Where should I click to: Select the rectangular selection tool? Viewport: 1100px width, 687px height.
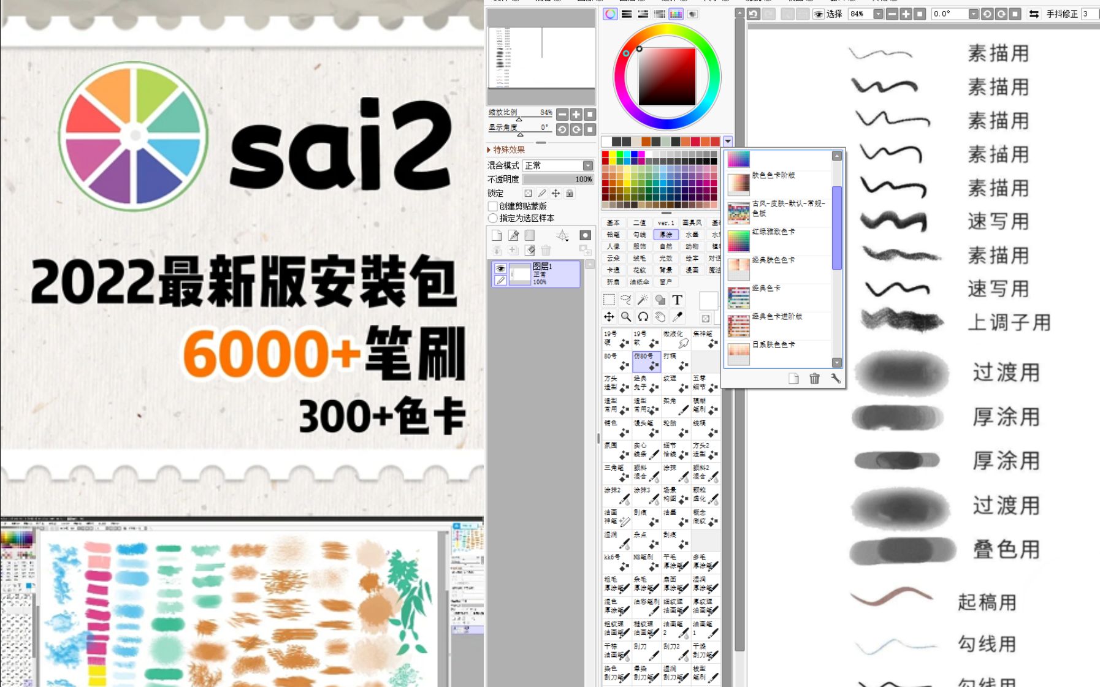click(x=609, y=300)
